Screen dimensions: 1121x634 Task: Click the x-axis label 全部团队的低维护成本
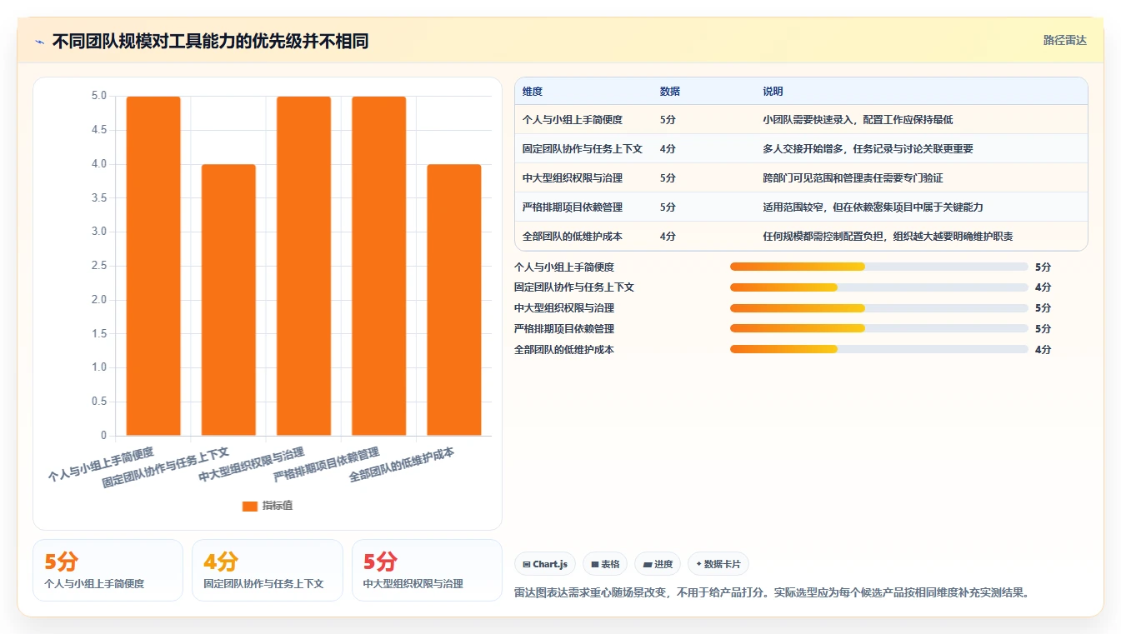tap(402, 466)
